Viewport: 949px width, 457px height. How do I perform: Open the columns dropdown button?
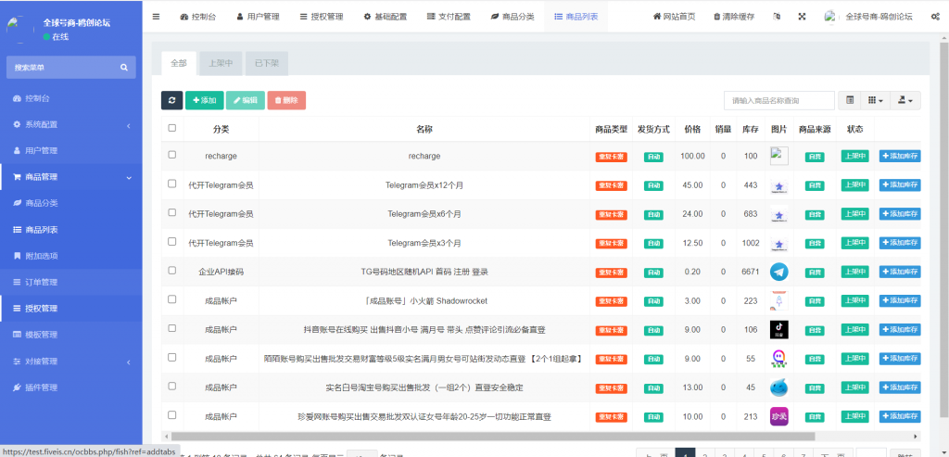click(875, 100)
